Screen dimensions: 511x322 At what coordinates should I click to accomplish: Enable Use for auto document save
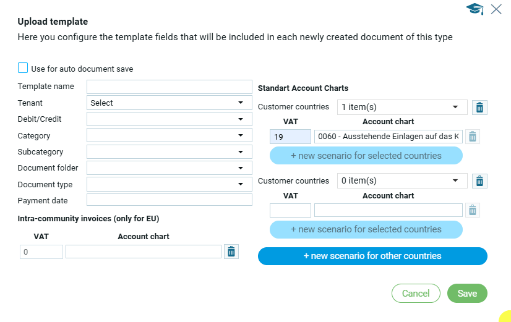(23, 68)
